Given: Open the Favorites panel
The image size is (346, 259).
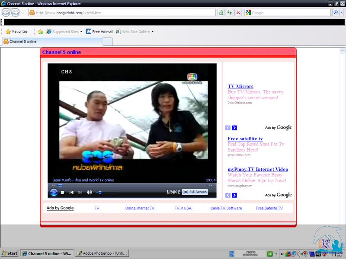Looking at the screenshot, I should click(x=16, y=32).
